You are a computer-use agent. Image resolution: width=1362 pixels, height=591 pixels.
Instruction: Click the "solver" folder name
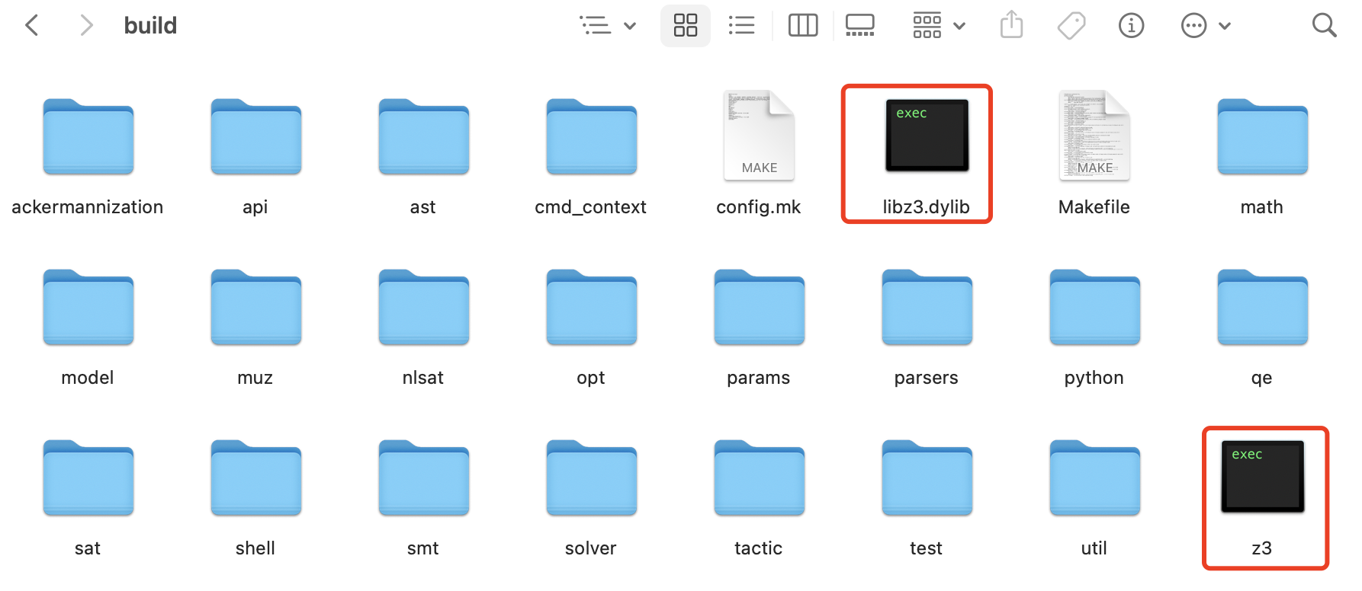(591, 548)
